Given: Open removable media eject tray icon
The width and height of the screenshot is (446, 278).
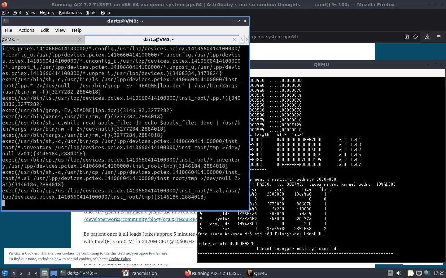Looking at the screenshot, I should [390, 273].
